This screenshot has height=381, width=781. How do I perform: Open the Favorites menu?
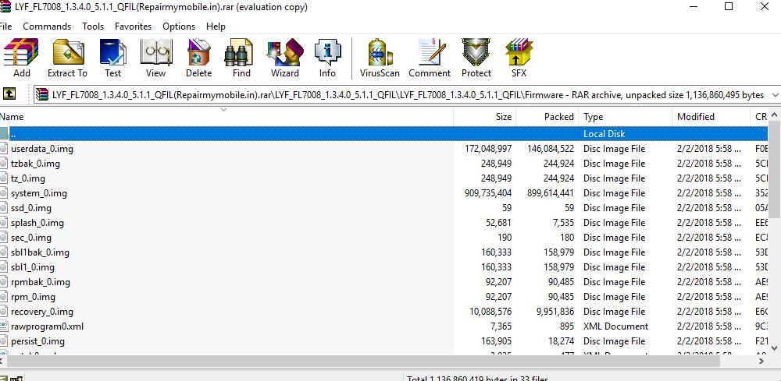pos(133,26)
